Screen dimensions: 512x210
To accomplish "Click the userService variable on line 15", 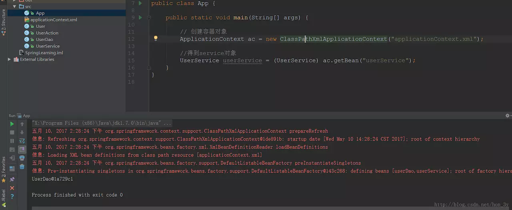I will click(242, 60).
